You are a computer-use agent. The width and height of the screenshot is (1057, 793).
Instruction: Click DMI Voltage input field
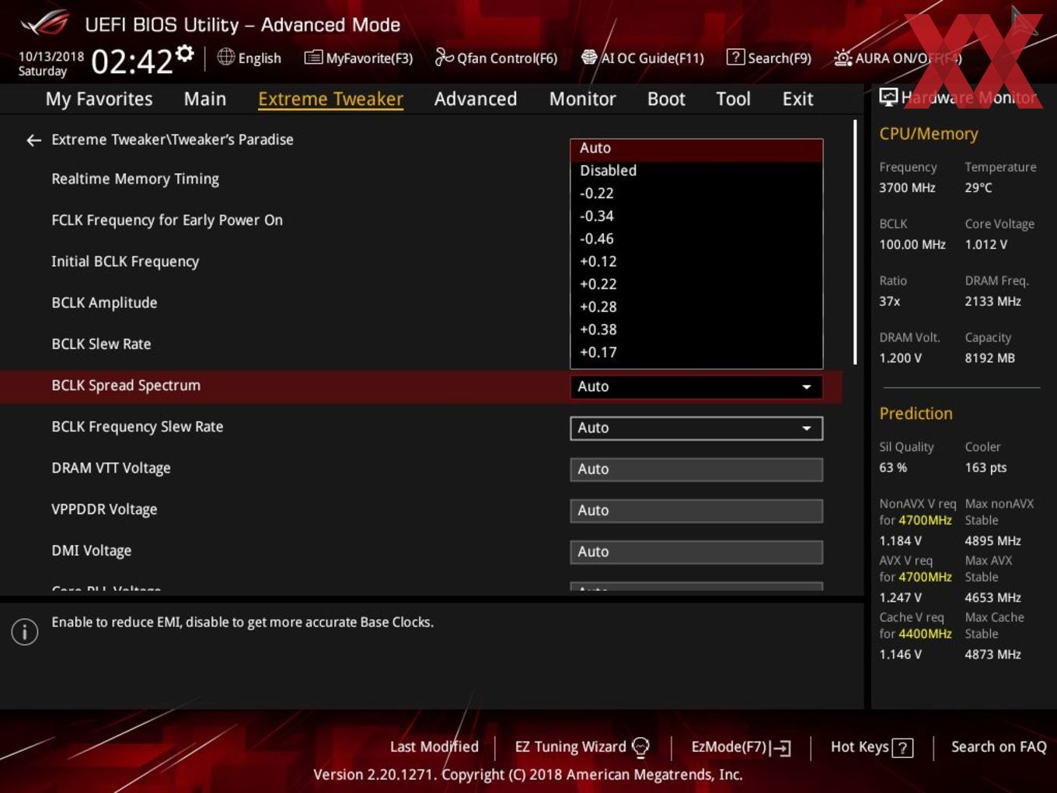click(696, 552)
